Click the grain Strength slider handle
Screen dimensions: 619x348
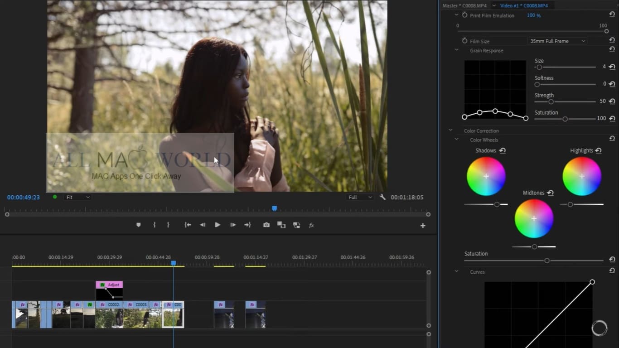coord(551,101)
